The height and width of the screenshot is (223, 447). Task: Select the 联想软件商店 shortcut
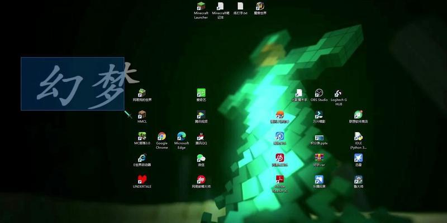click(358, 117)
